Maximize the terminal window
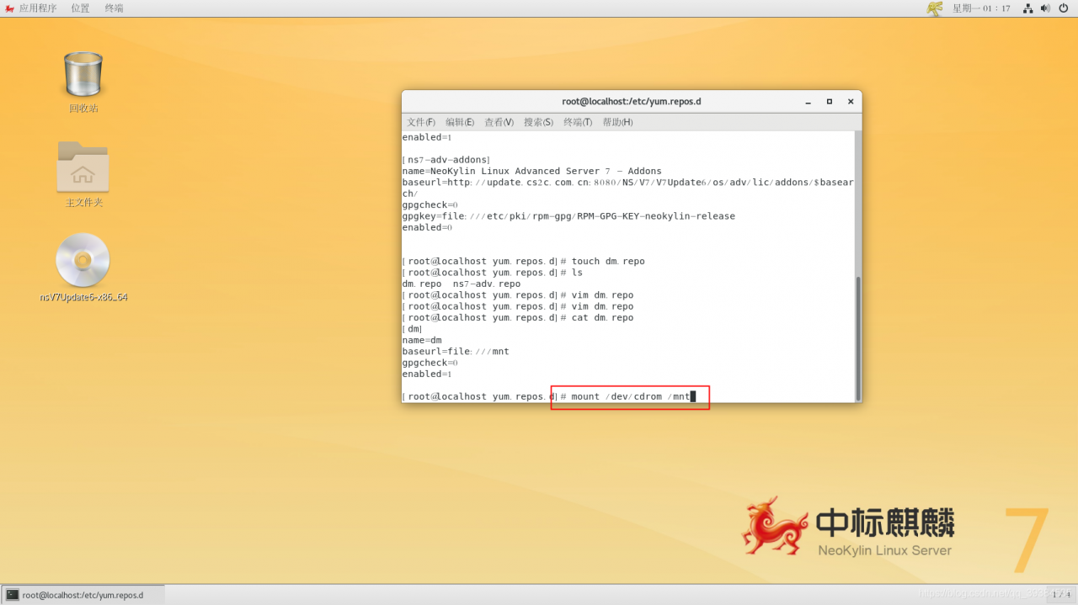1078x605 pixels. pyautogui.click(x=830, y=102)
